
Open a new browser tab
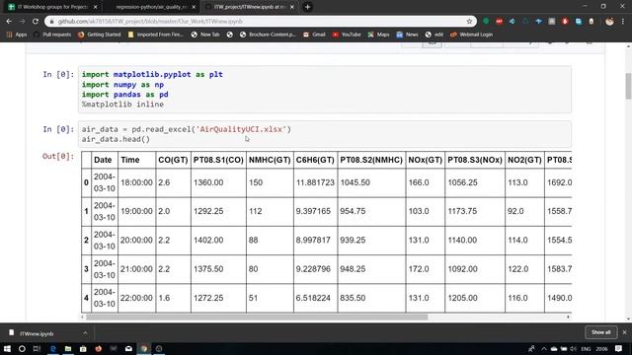point(307,7)
